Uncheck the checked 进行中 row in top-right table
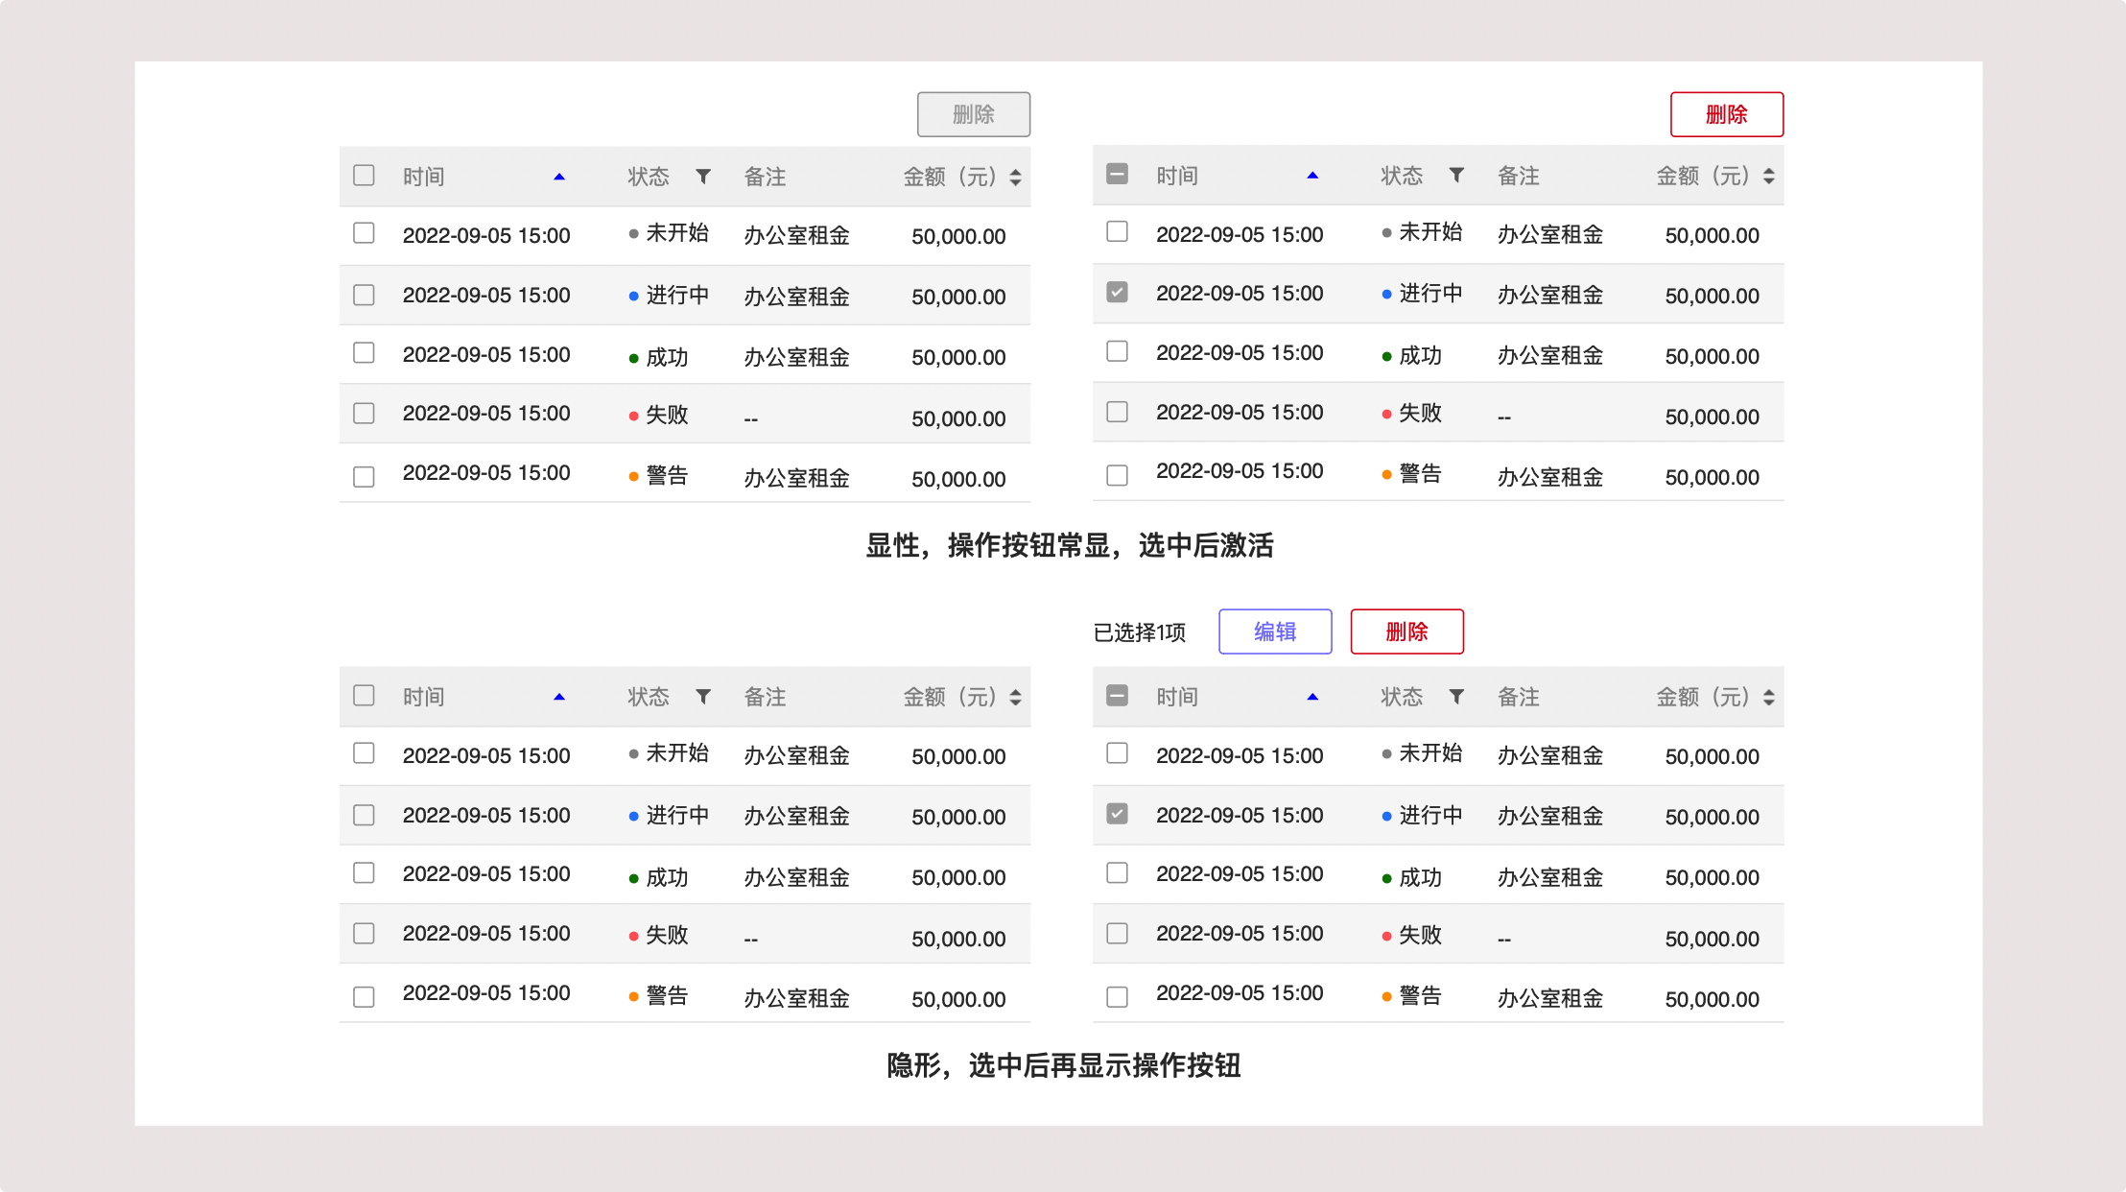 (x=1117, y=292)
